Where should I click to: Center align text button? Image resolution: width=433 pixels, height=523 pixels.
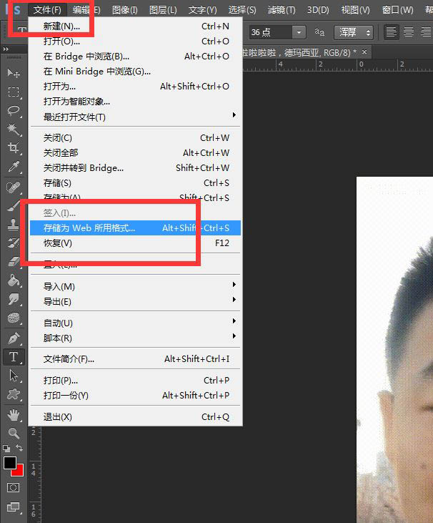pos(409,32)
